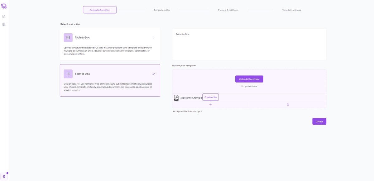Toggle the file preview eye icon
Image resolution: width=374 pixels, height=181 pixels.
point(210,104)
